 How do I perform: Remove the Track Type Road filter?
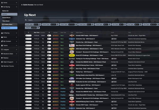[110, 24]
